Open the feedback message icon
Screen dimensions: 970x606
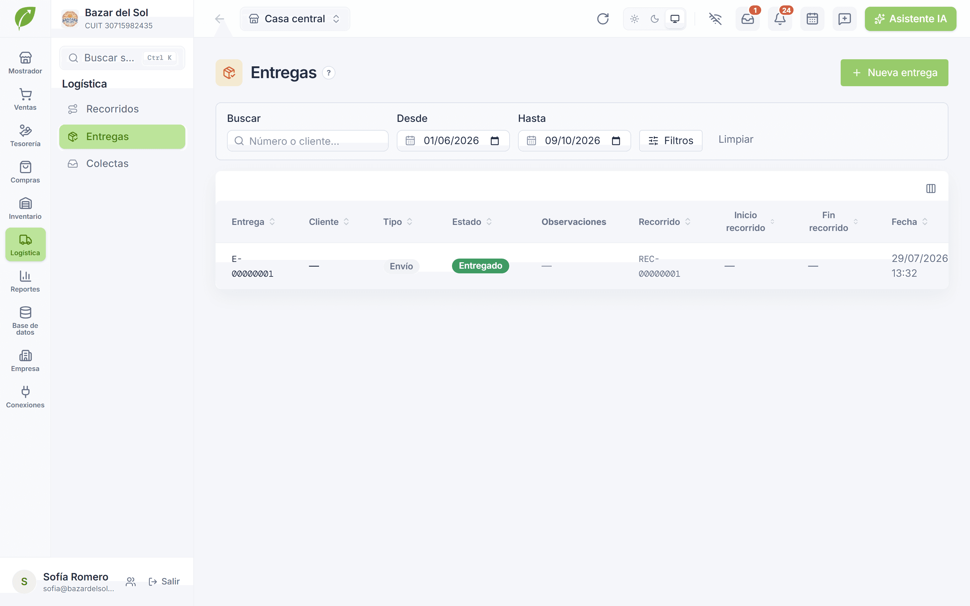click(845, 19)
